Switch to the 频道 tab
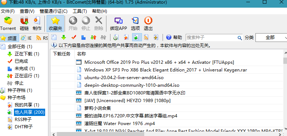Viewport: 287px width, 136px height. [9, 38]
